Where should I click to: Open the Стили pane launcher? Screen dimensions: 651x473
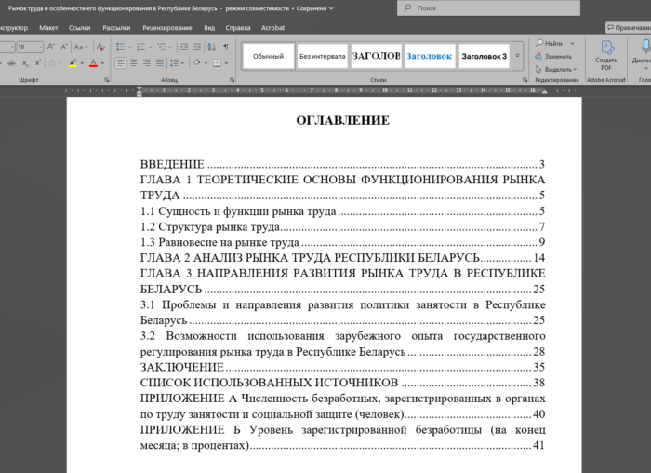click(x=525, y=80)
